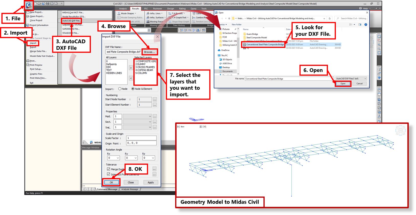Click Influ. Lines ribbon icon
The width and height of the screenshot is (416, 215).
(x=148, y=13)
